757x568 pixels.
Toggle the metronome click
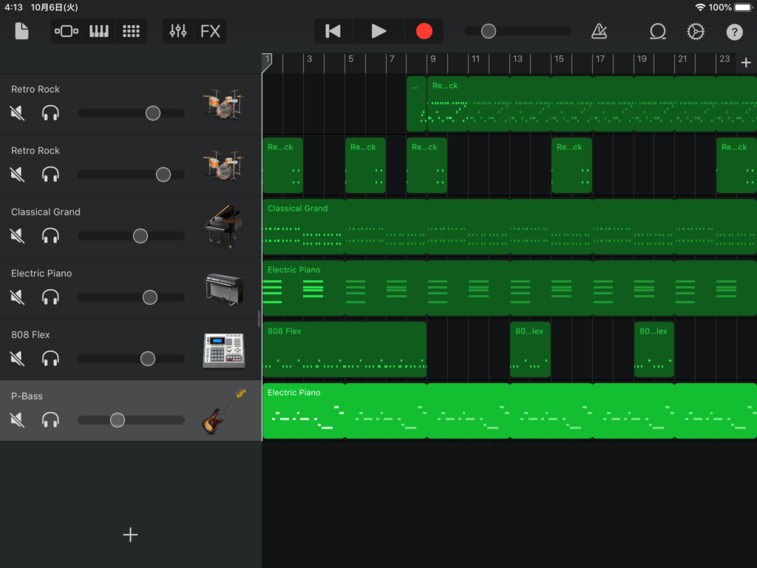[x=599, y=31]
